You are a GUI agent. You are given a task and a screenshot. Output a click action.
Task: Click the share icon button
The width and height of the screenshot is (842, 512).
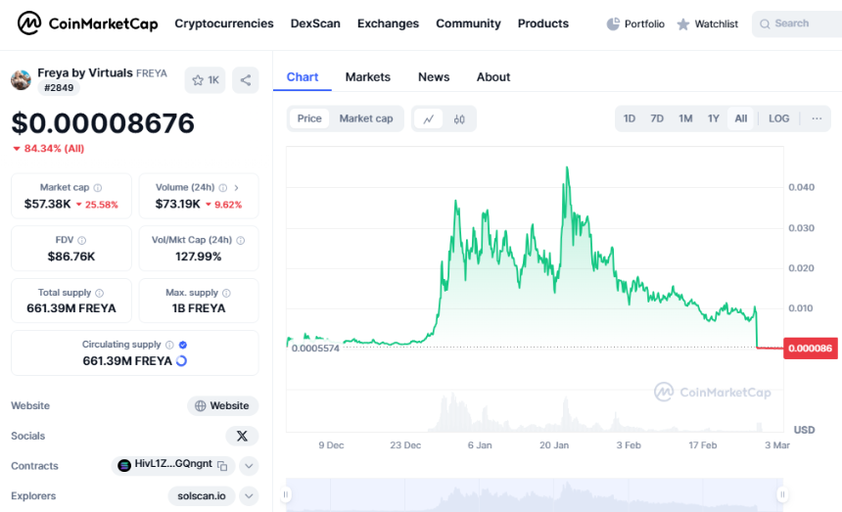246,80
